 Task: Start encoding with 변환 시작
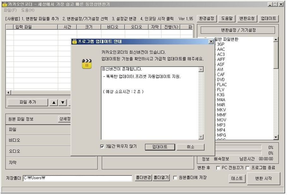[264, 179]
